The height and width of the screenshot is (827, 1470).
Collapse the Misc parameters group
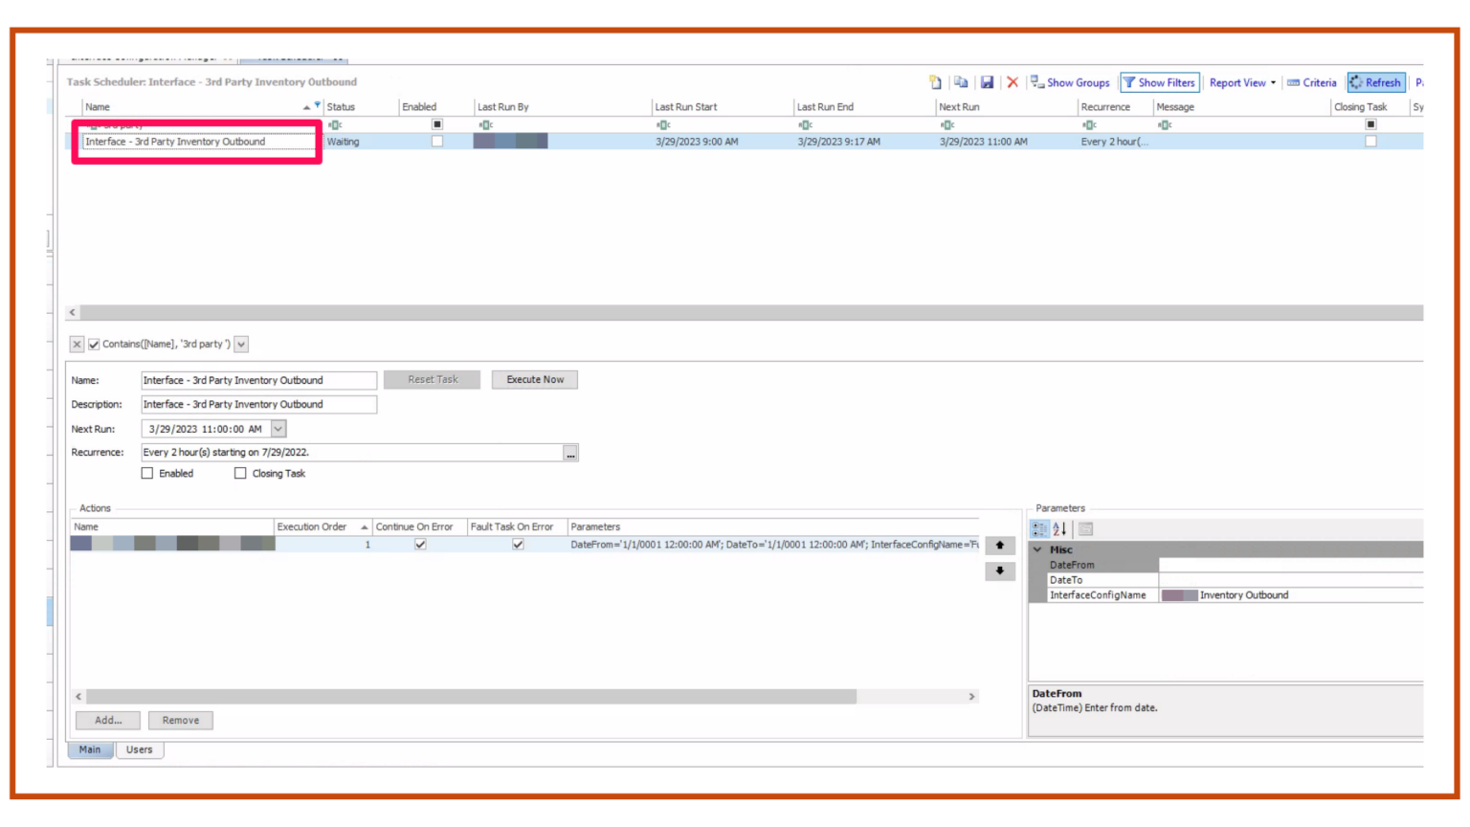click(1037, 549)
